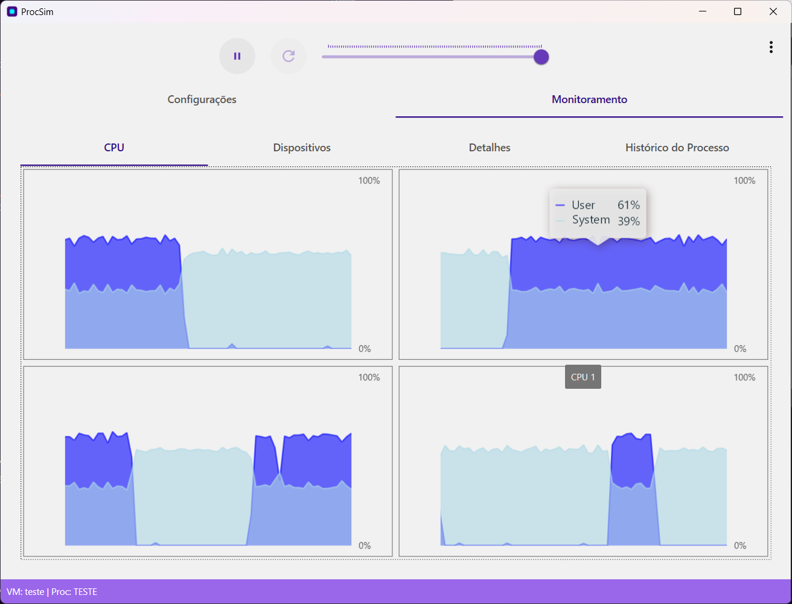Open the Dispositivos sub-tab
Screen dimensions: 792x604
coord(302,148)
